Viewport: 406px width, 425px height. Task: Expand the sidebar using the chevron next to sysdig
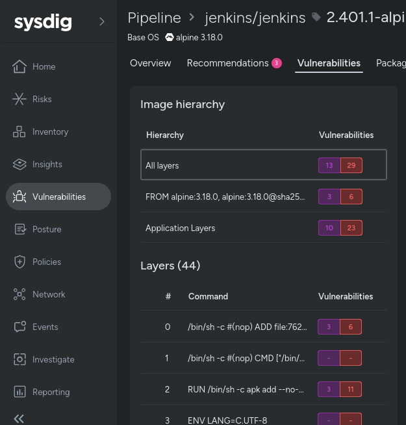click(102, 21)
